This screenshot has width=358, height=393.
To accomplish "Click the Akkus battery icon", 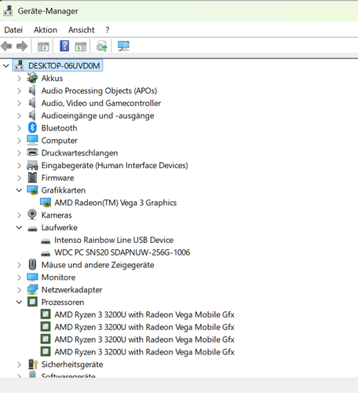I will pos(32,78).
